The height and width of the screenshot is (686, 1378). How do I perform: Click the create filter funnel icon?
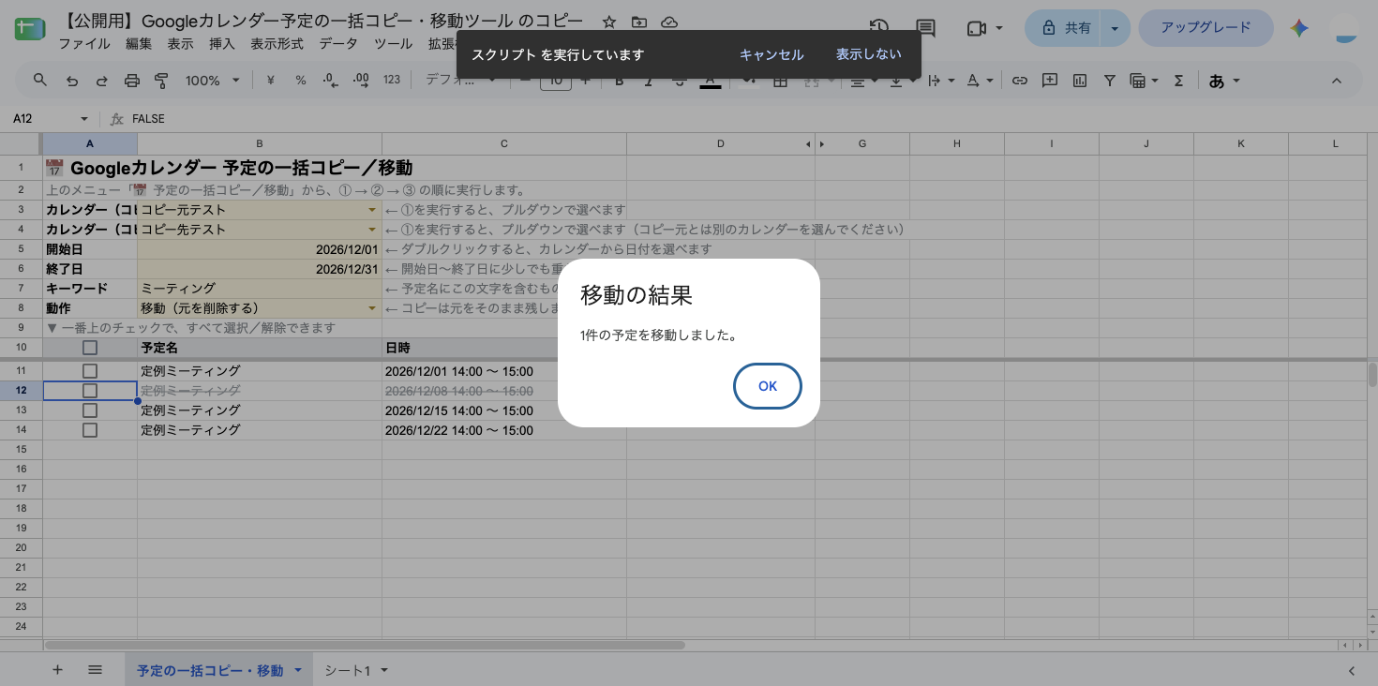coord(1110,81)
